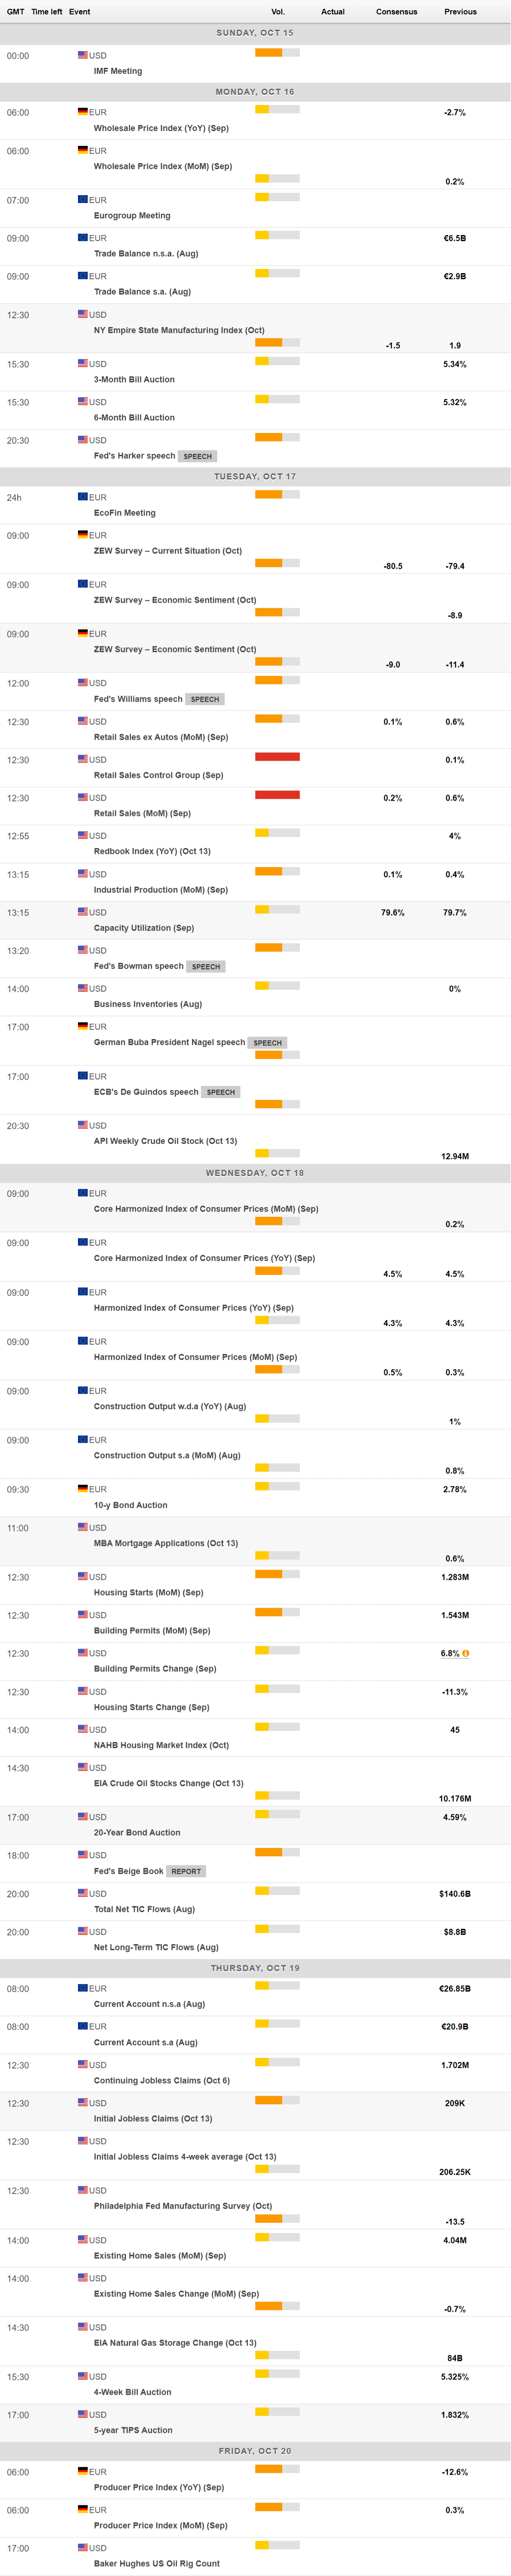Image resolution: width=511 pixels, height=2576 pixels.
Task: Click the Wednesday, Oct 18 date header row
Action: [x=254, y=1172]
